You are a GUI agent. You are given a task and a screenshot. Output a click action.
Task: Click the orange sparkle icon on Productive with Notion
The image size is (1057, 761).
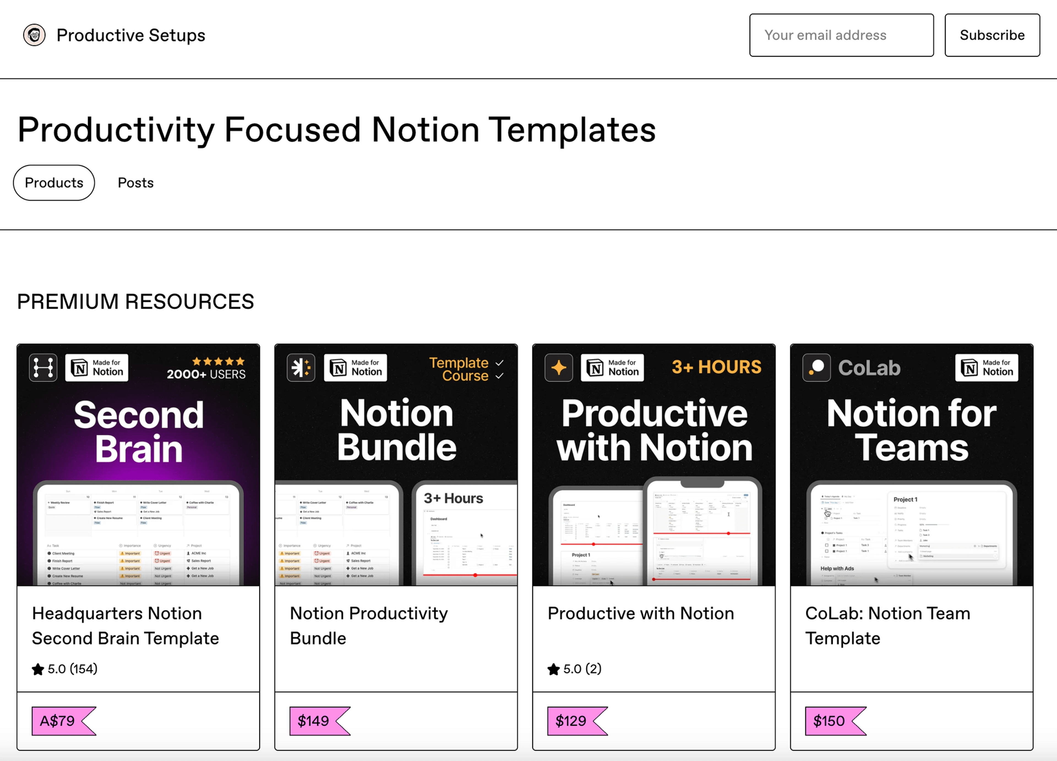point(559,368)
